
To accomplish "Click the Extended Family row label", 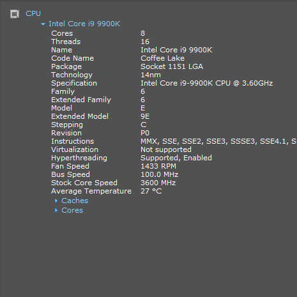I will [81, 100].
